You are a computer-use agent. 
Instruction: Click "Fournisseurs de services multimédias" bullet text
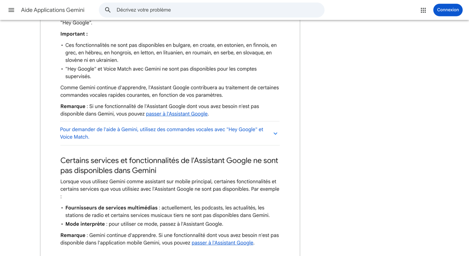click(x=111, y=208)
